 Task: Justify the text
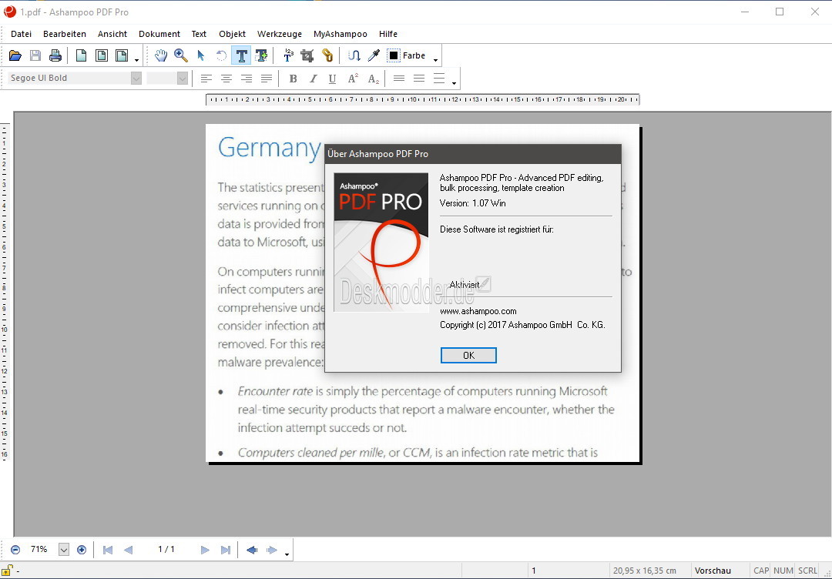(x=267, y=79)
